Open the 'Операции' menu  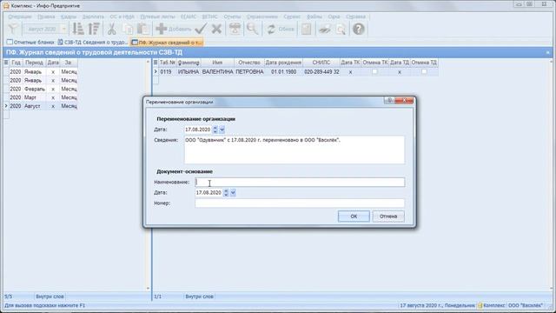[x=20, y=17]
